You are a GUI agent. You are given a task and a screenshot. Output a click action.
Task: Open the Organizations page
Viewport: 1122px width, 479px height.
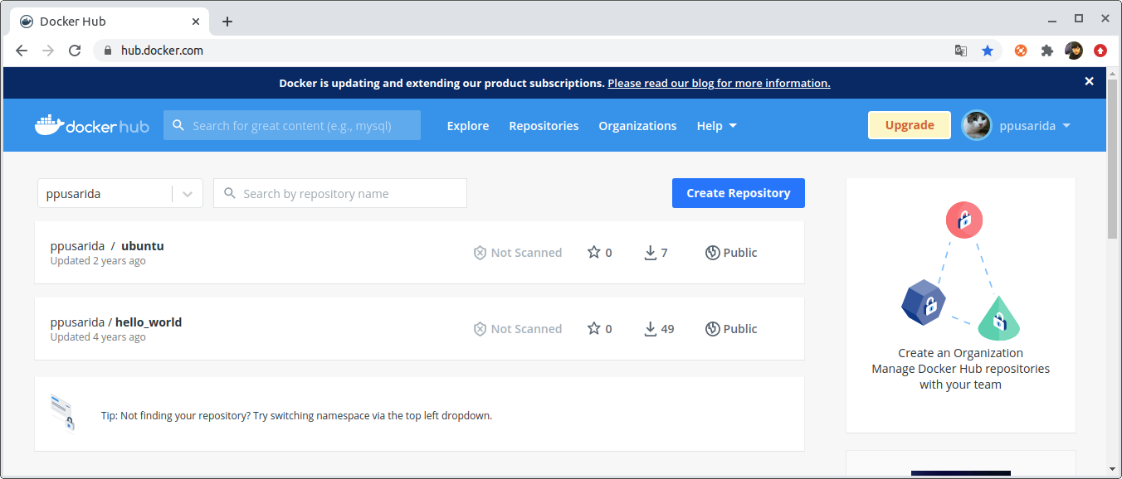pos(637,126)
